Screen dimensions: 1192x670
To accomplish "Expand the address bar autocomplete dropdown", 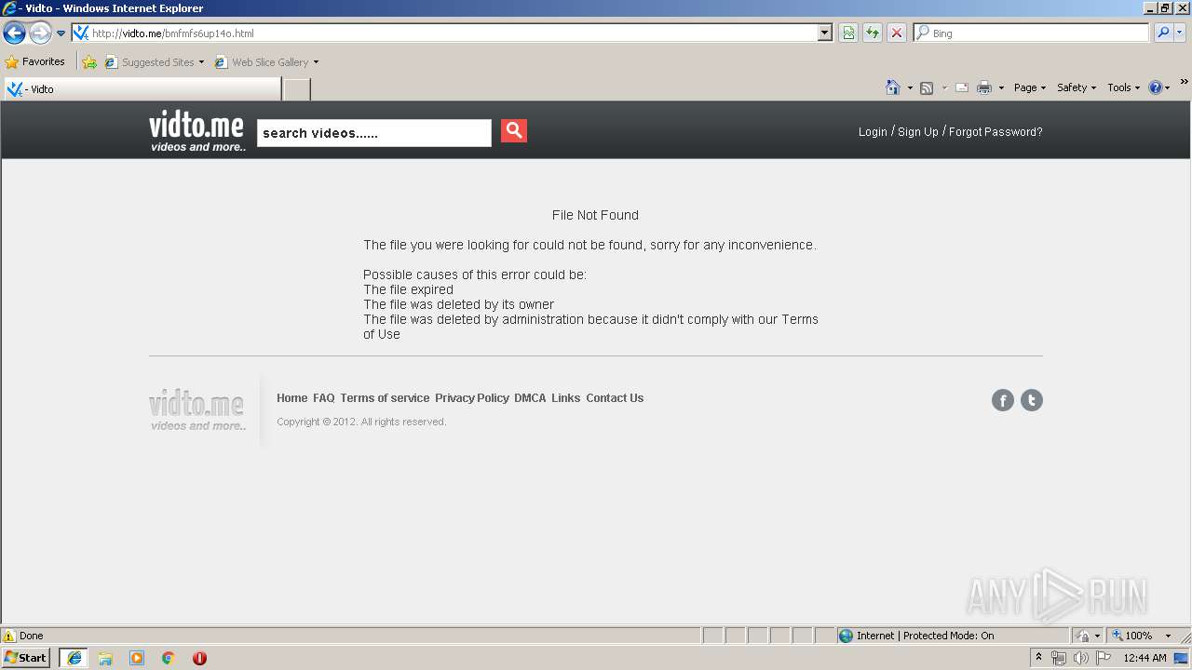I will (825, 33).
